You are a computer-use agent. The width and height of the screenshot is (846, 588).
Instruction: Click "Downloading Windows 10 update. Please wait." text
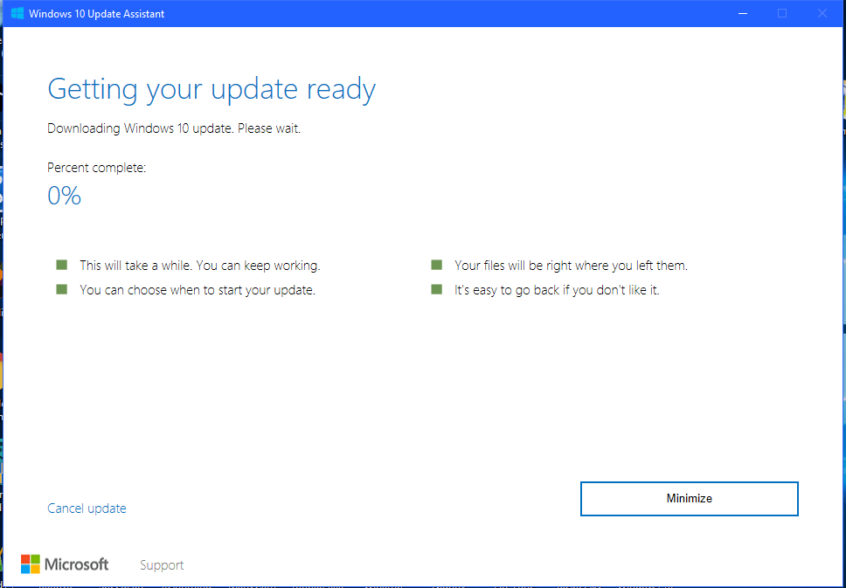174,128
